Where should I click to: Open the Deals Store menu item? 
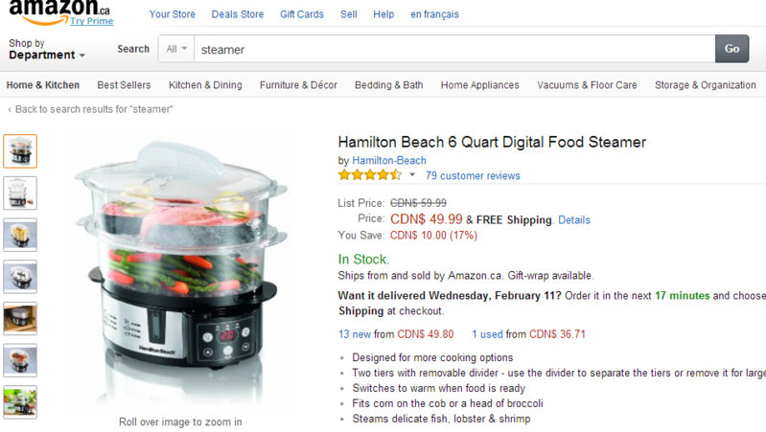pyautogui.click(x=238, y=14)
